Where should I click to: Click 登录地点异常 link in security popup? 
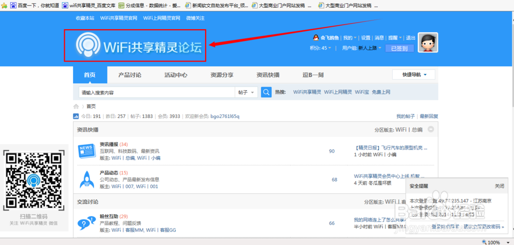pyautogui.click(x=446, y=227)
